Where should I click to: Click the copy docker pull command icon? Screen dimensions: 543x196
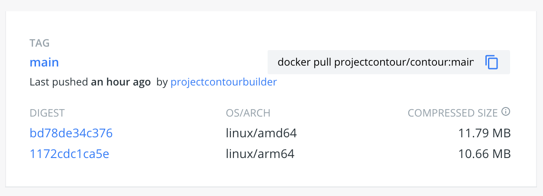[491, 62]
